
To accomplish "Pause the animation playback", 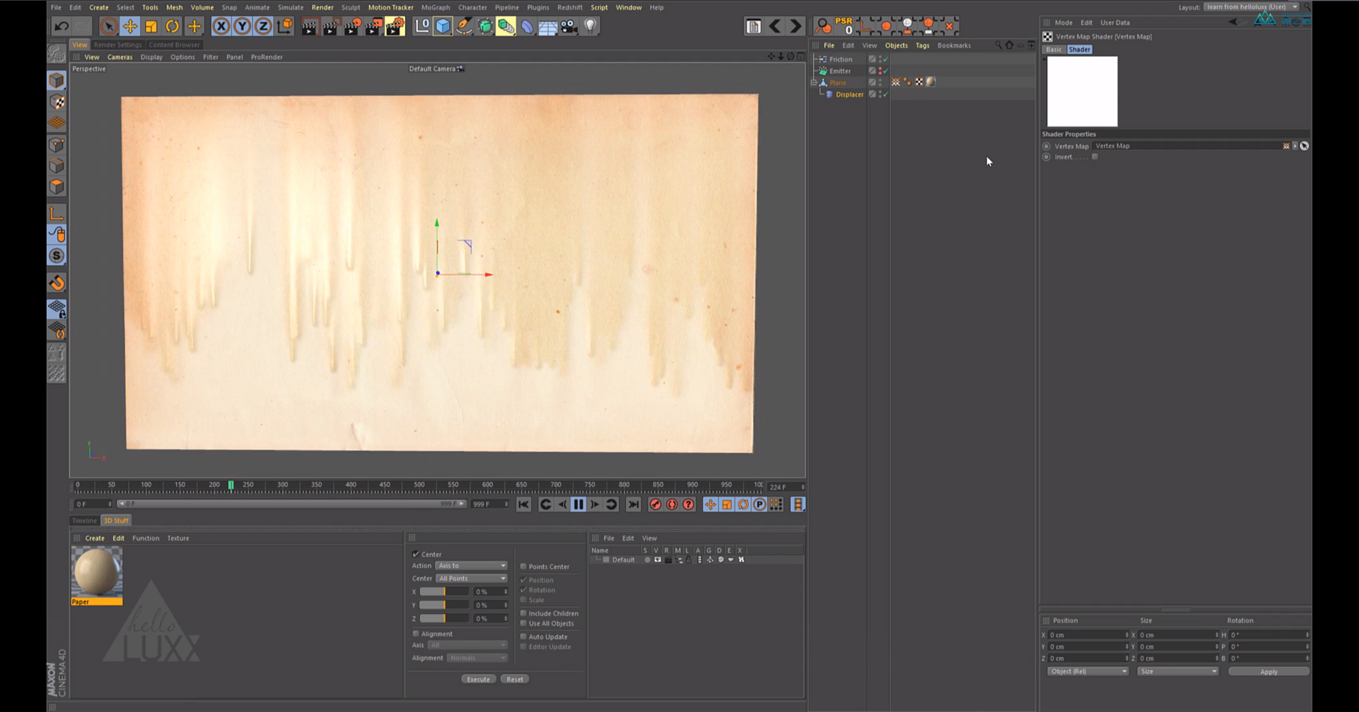I will pos(578,504).
